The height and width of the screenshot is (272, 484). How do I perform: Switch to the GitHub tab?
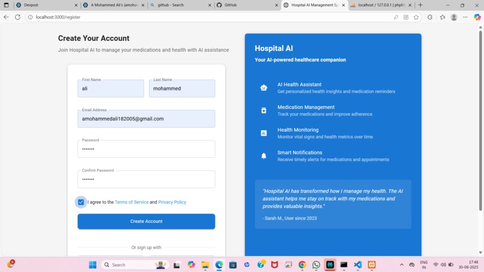tap(247, 5)
